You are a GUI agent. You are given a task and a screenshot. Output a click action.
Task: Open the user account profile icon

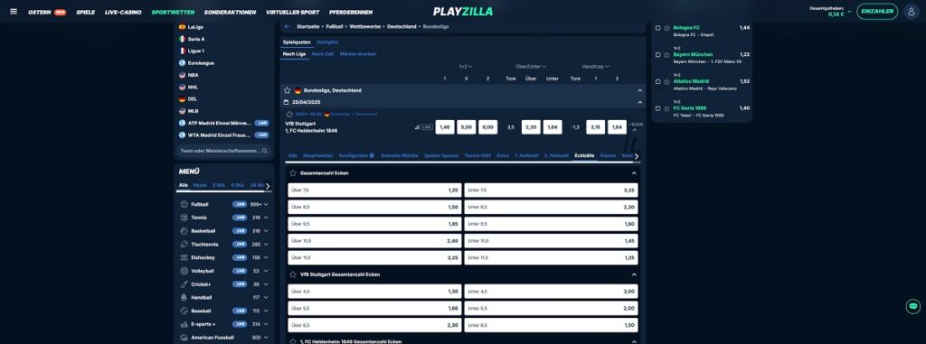[912, 11]
